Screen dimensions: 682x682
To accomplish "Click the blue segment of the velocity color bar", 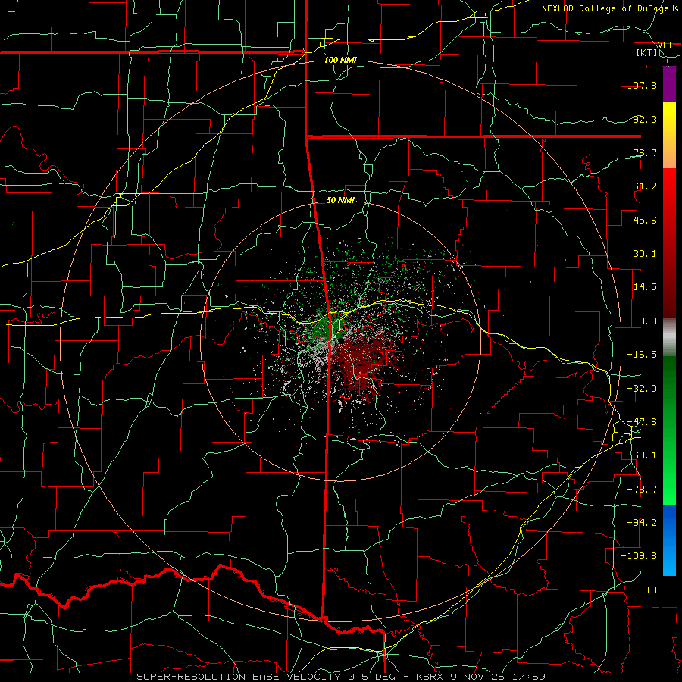I will [669, 540].
